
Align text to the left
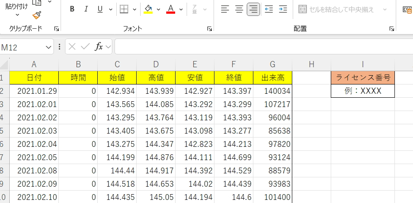pos(225,9)
